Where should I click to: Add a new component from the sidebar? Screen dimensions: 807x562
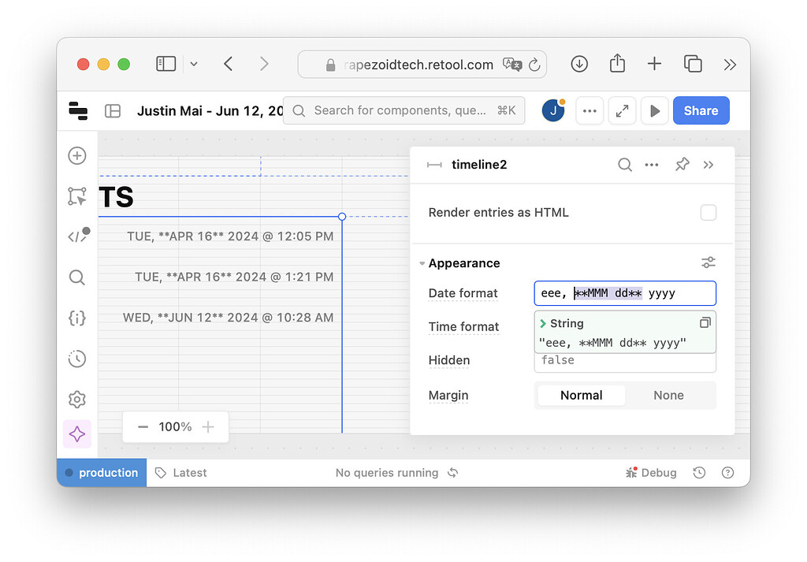pyautogui.click(x=76, y=155)
